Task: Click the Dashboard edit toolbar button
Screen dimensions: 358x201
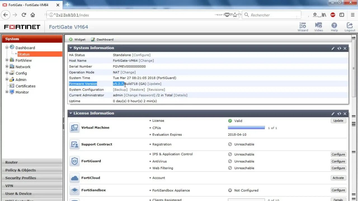Action: (x=102, y=39)
